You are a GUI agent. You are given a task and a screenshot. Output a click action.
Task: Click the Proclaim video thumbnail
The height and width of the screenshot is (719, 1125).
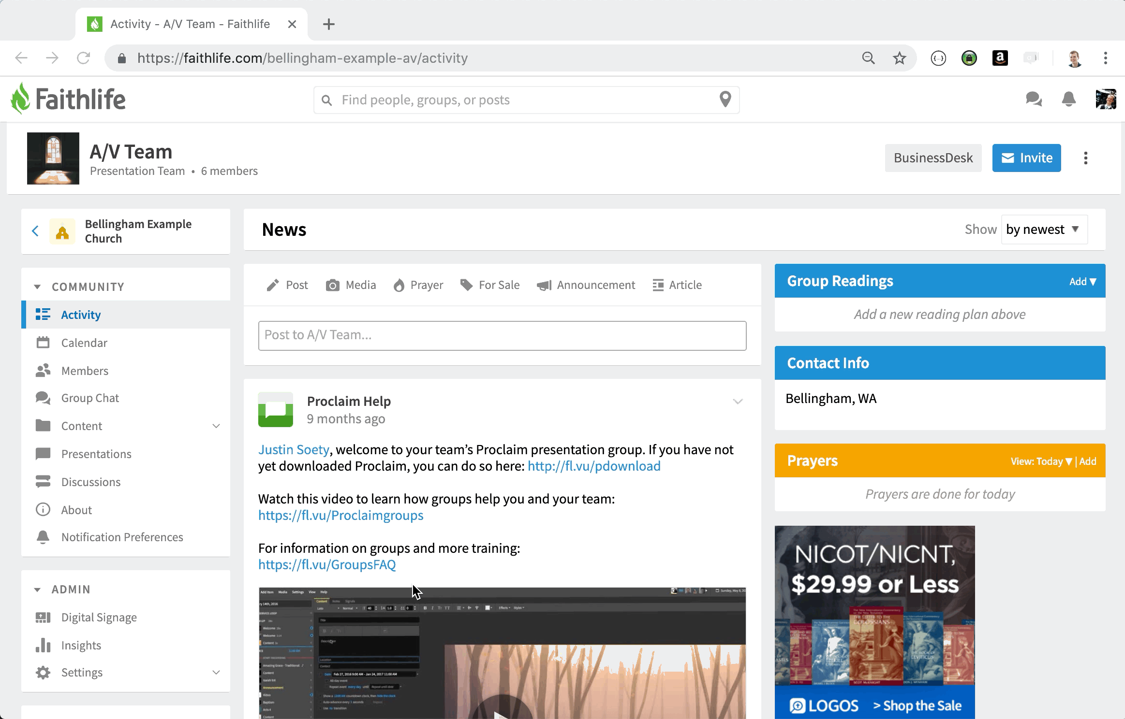(502, 653)
